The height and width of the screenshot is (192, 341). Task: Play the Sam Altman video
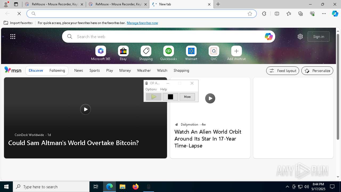86,109
